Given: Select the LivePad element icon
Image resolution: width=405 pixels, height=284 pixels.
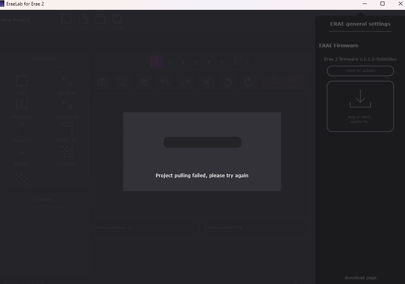Looking at the screenshot, I should coord(67,152).
